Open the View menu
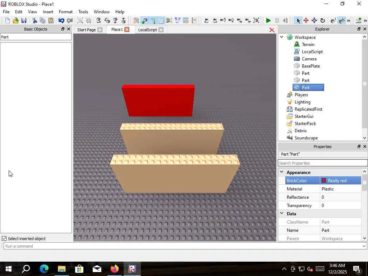This screenshot has width=368, height=276. pos(32,12)
